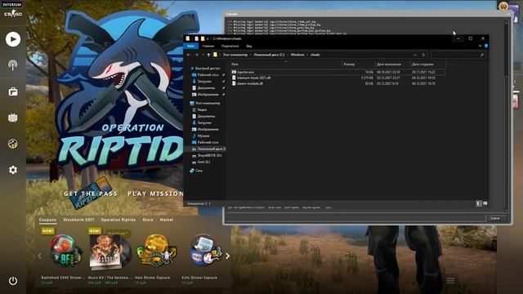Click the CS:GO Play button in sidebar
Screen dimensions: 523x294
click(13, 39)
